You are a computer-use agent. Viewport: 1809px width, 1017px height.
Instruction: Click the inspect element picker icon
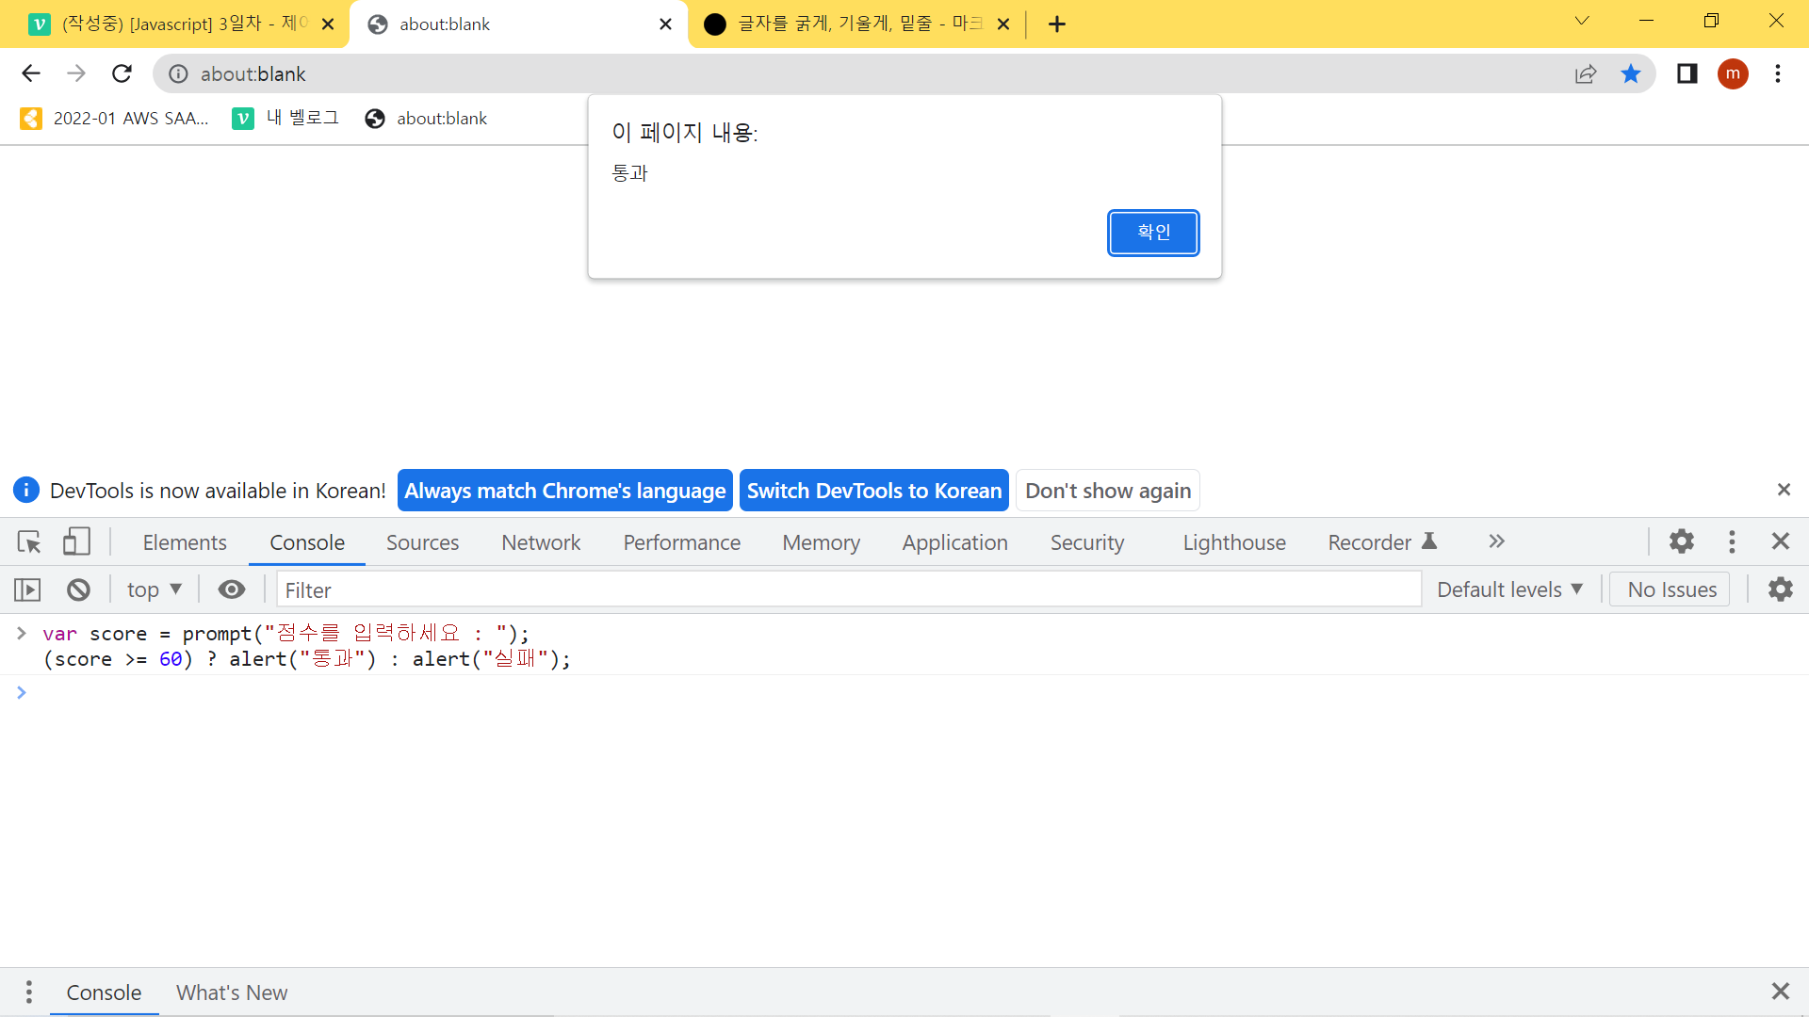29,542
